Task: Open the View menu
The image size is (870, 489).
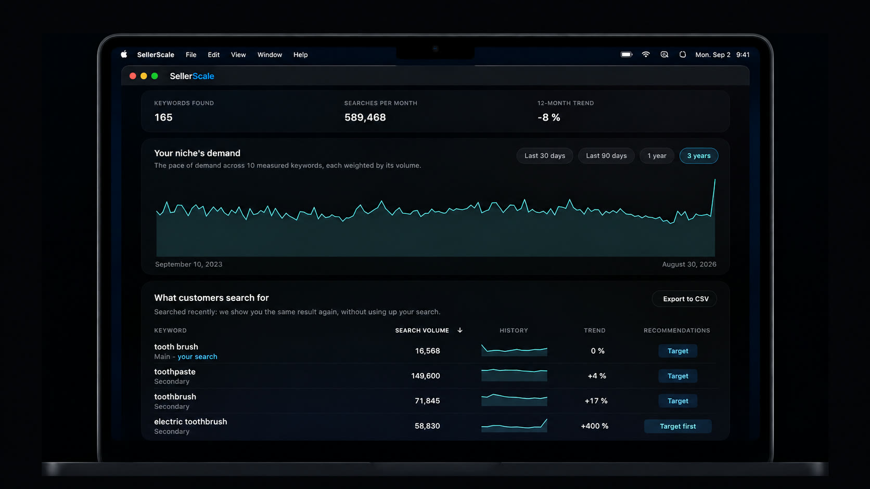Action: 238,55
